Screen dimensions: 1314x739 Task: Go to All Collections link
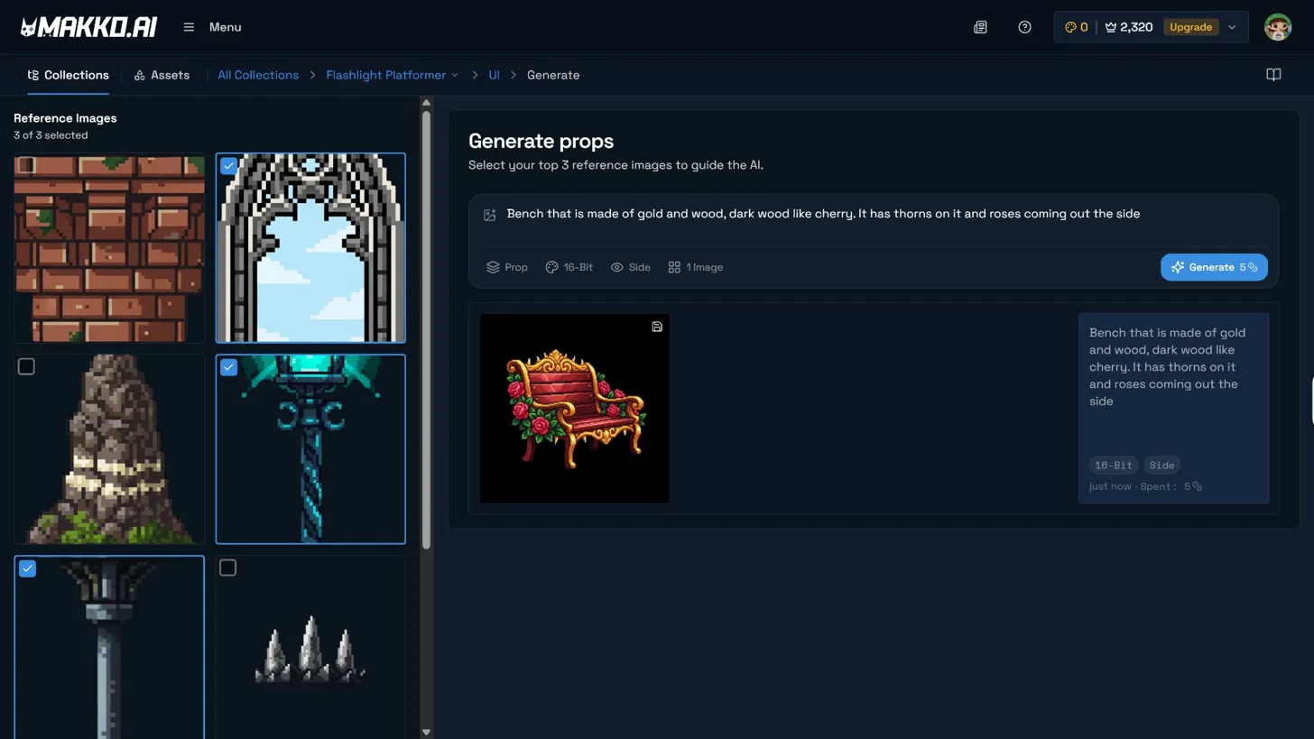click(x=258, y=75)
